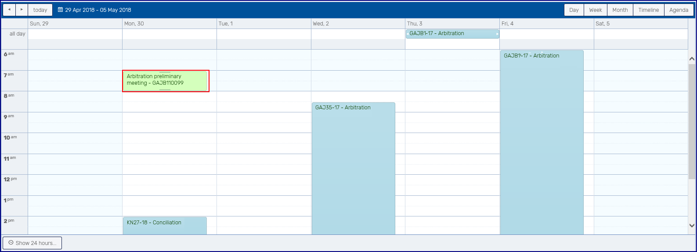Jump to today's date
Screen dimensions: 697x252
point(40,10)
